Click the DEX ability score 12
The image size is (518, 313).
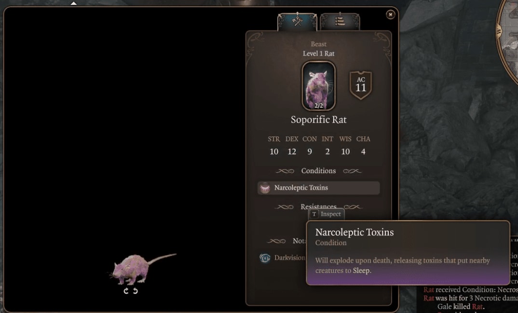click(x=292, y=151)
